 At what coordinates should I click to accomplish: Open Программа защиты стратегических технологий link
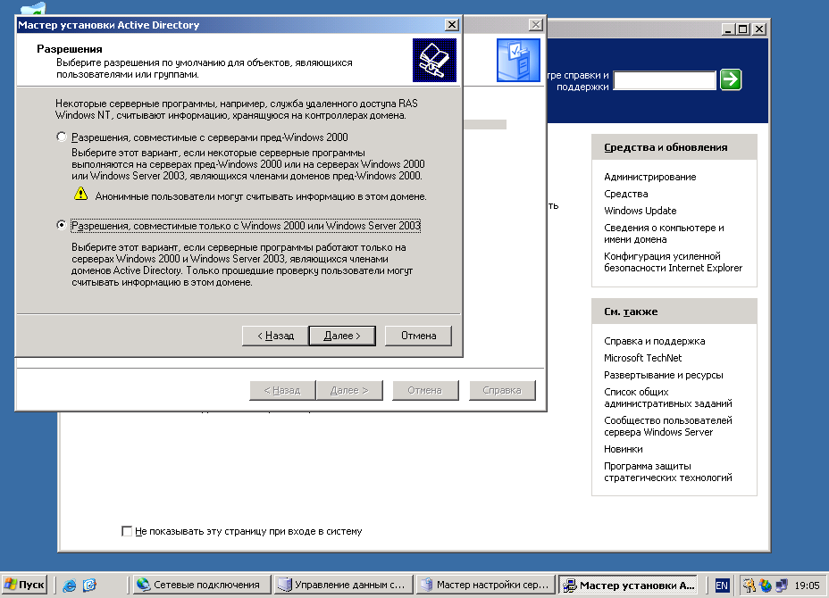click(667, 472)
